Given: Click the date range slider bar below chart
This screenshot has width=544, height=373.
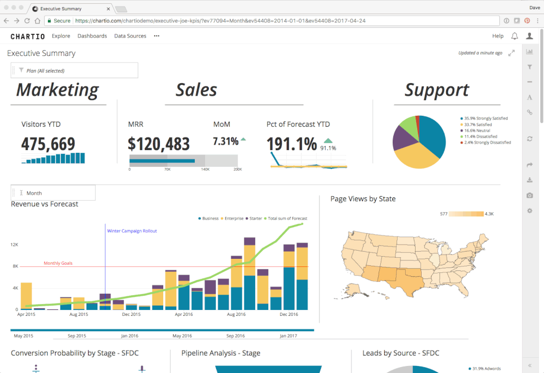Looking at the screenshot, I should point(162,330).
